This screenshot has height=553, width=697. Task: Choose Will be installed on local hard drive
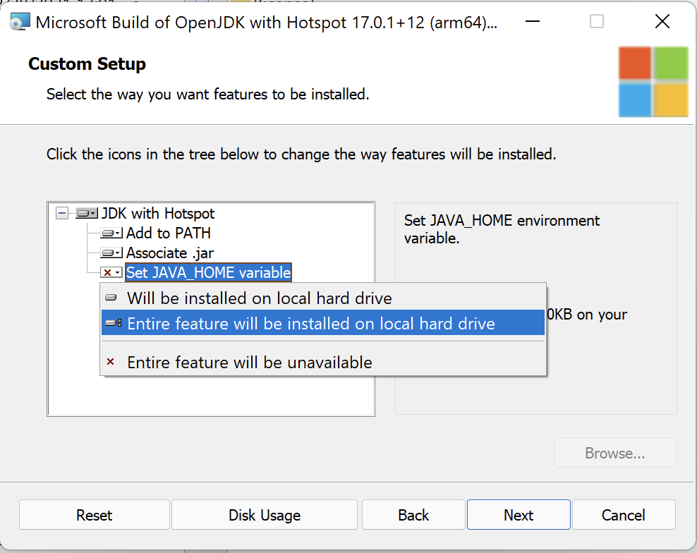coord(259,298)
